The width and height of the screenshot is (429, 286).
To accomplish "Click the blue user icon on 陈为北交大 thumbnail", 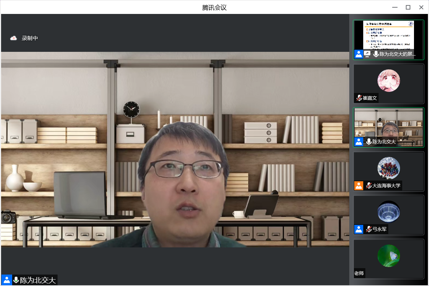I will (359, 142).
